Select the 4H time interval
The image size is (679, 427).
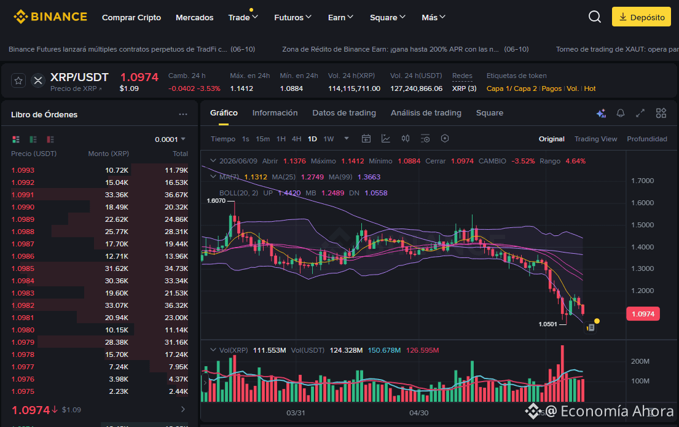click(297, 139)
